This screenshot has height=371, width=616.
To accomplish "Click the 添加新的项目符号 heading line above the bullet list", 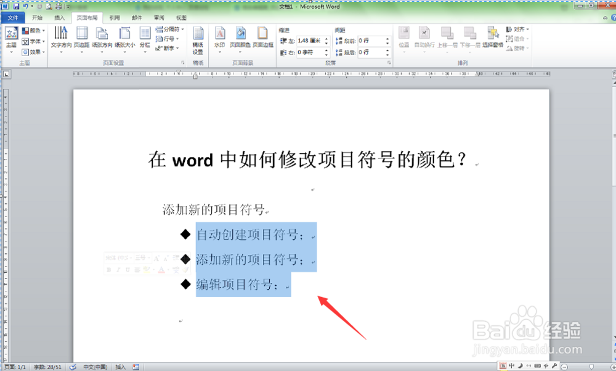I will point(213,210).
